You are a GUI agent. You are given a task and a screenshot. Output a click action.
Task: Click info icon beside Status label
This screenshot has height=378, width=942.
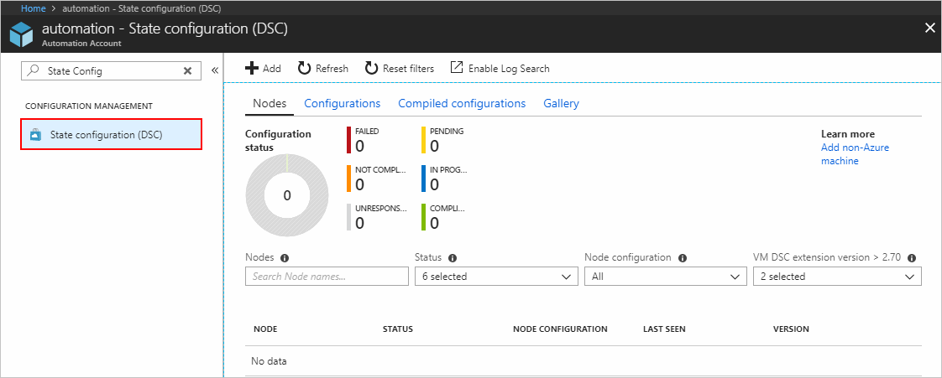(453, 258)
